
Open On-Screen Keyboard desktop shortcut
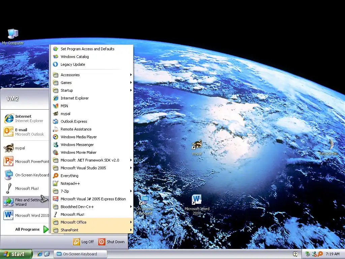pyautogui.click(x=144, y=205)
